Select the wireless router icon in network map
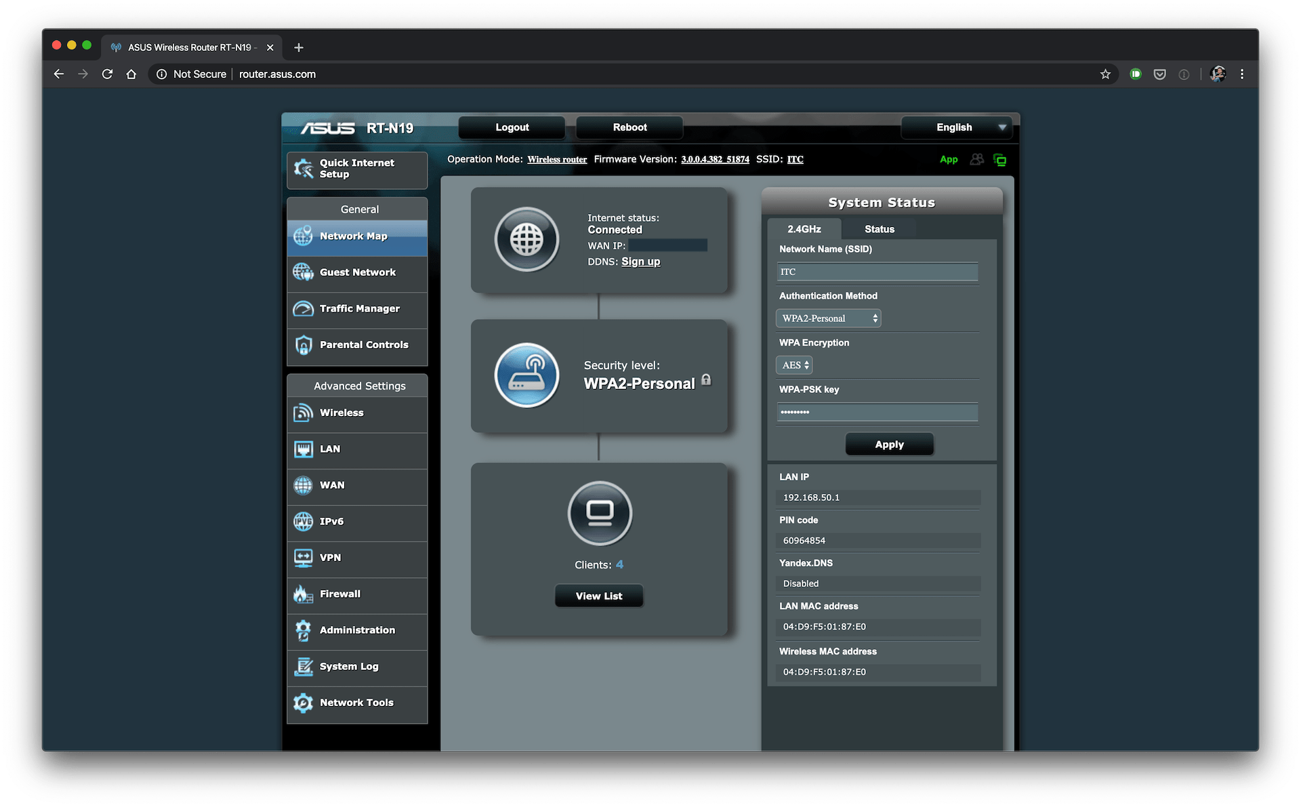Screen dimensions: 1301x807 coord(526,375)
